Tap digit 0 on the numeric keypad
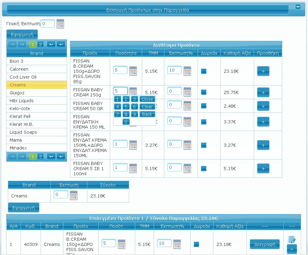308x255 pixels. (126, 122)
